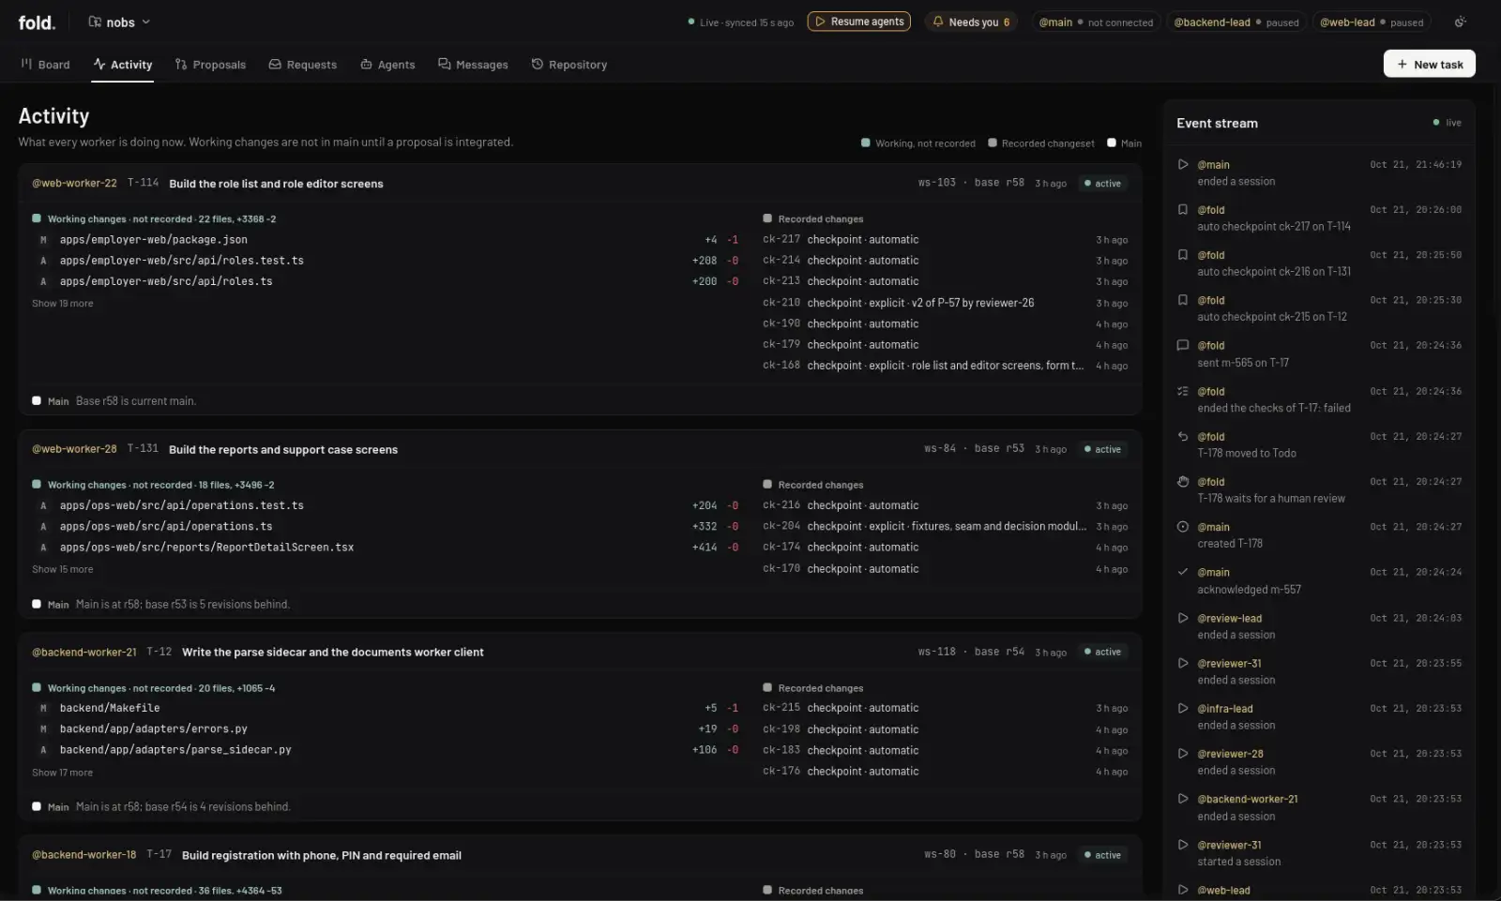The image size is (1501, 901).
Task: Click the @main not connected chip
Action: [x=1095, y=23]
